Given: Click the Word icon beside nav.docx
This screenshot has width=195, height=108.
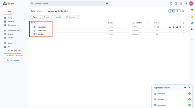Looking at the screenshot, I should (x=35, y=34).
